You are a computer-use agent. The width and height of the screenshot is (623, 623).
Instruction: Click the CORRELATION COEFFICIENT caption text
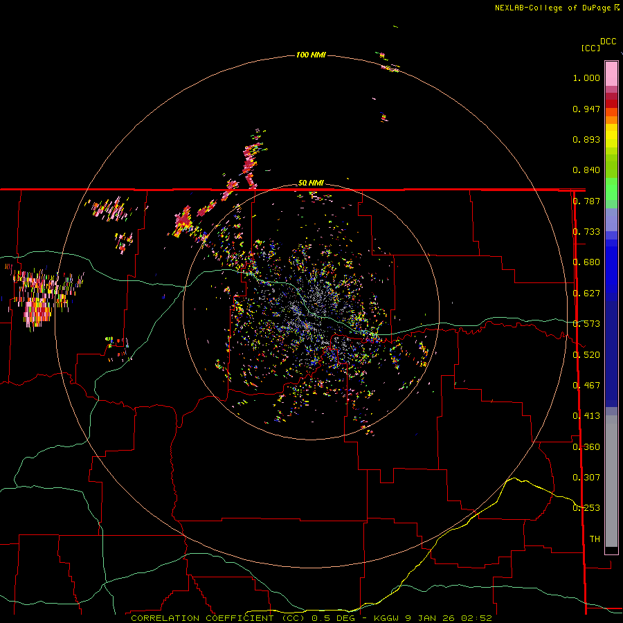(x=202, y=618)
